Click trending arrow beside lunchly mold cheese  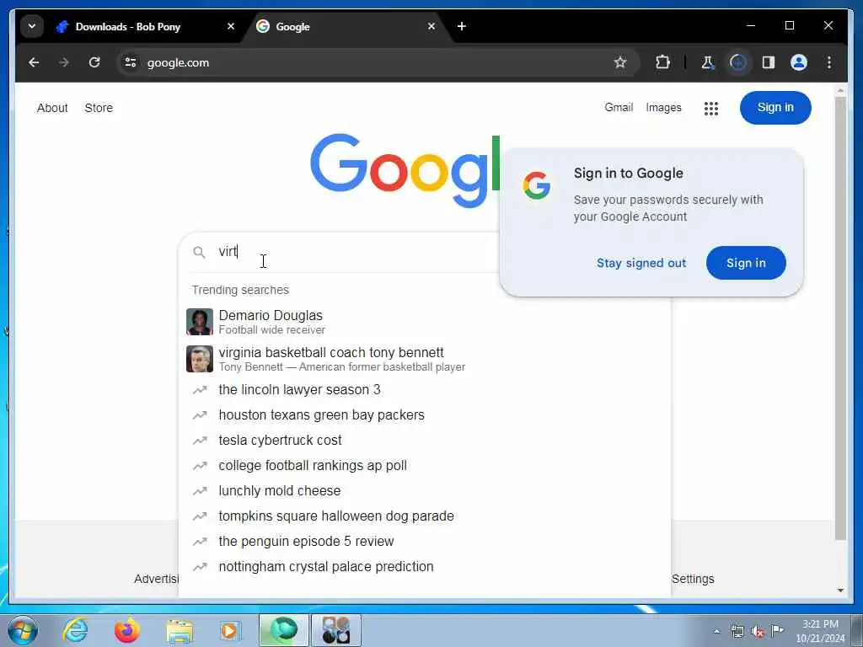(199, 491)
